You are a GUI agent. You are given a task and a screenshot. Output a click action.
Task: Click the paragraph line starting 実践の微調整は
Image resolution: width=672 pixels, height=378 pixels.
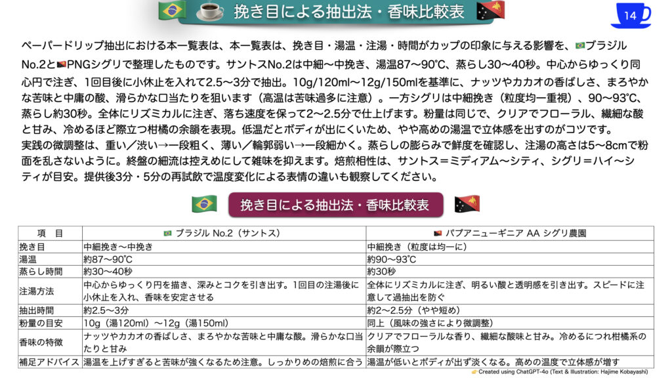[x=335, y=145]
